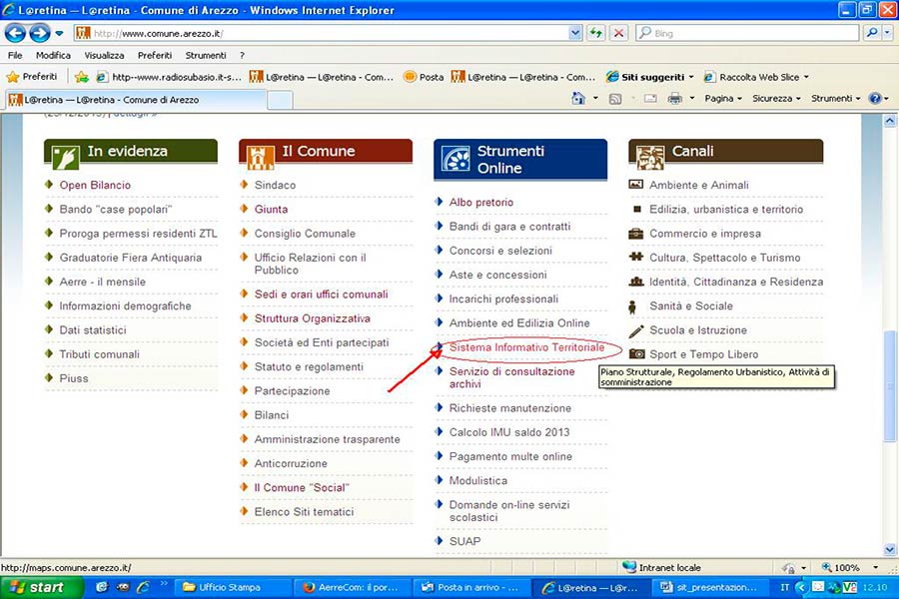899x599 pixels.
Task: Open radiosubasio favorites bar link
Action: pos(169,77)
